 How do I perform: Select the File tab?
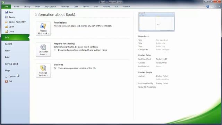(x=6, y=7)
